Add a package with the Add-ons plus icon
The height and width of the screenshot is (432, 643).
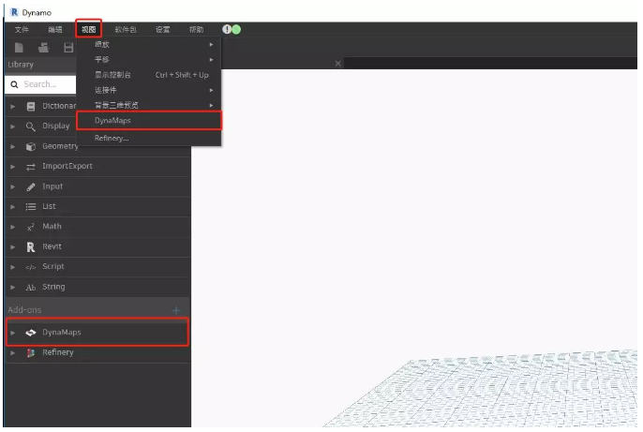pos(176,311)
